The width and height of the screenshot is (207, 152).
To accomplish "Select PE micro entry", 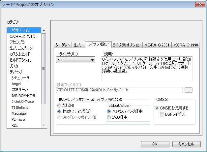I will [x=18, y=119].
